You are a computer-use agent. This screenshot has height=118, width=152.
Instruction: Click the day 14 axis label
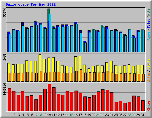[x=67, y=115]
